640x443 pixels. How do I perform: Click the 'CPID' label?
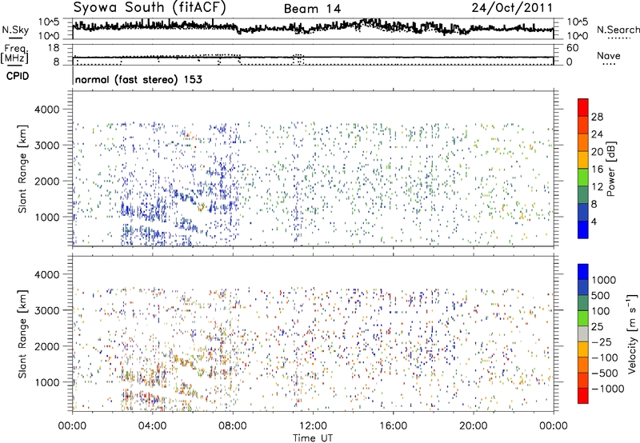18,76
